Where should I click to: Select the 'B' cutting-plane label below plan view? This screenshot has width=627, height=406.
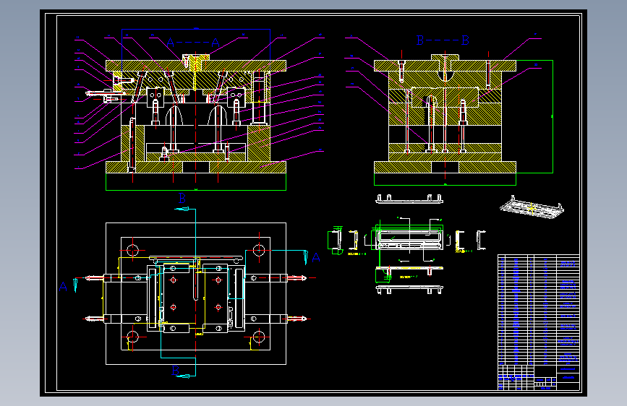[176, 371]
